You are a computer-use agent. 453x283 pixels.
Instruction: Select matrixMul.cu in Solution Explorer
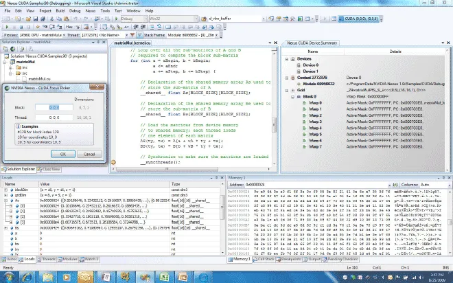point(39,78)
